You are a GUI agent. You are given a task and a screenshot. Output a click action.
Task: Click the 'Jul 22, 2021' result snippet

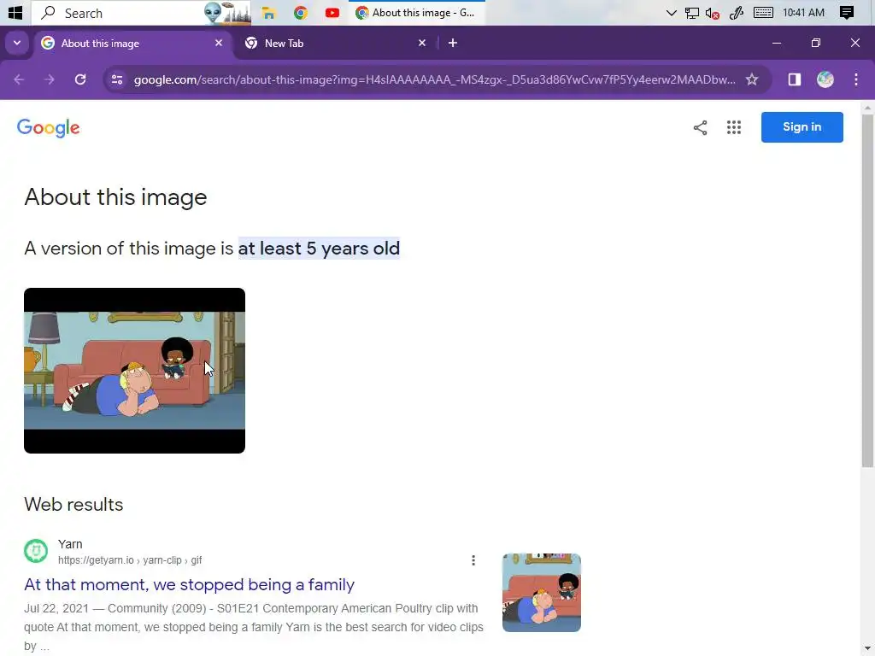(x=254, y=627)
